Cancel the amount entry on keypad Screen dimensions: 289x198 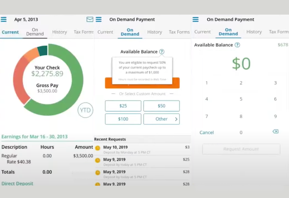[207, 132]
